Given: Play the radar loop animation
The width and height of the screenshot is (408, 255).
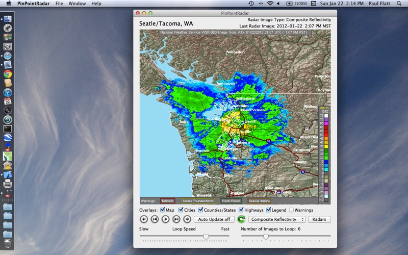Looking at the screenshot, I should (165, 219).
